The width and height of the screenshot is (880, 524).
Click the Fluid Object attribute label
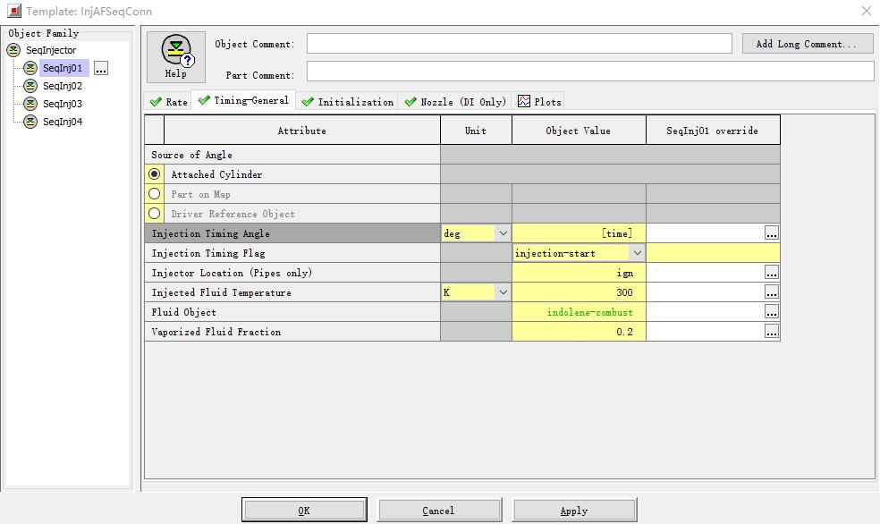click(183, 312)
